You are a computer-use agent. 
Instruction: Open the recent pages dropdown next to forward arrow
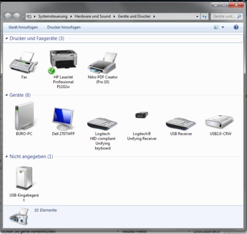tap(23, 16)
